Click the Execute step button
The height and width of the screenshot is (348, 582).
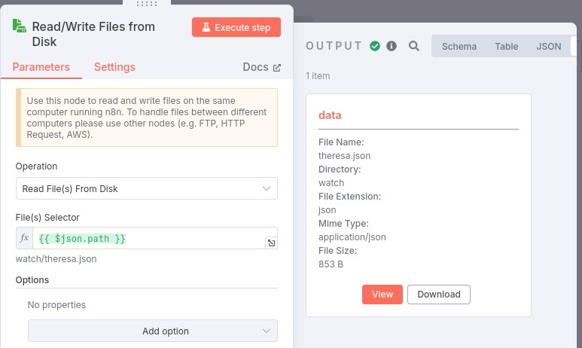coord(236,27)
